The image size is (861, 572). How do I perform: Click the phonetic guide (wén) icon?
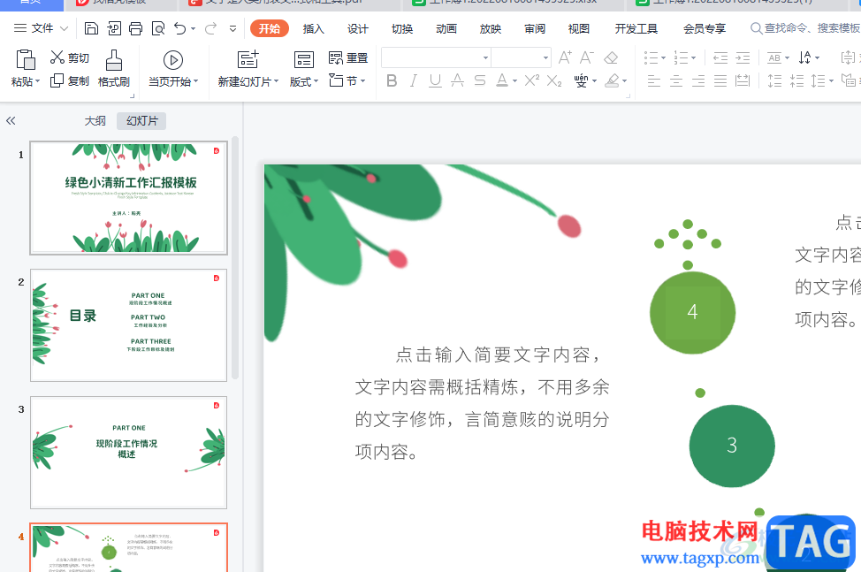click(581, 81)
